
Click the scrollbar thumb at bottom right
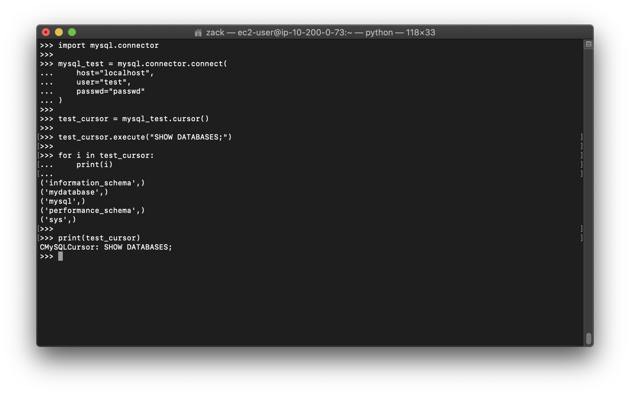(588, 338)
